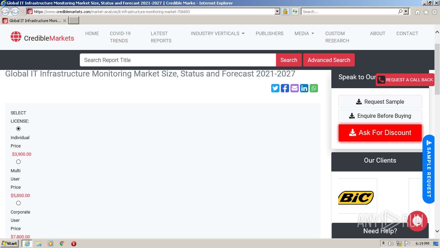This screenshot has width=440, height=248.
Task: Open Chrome from taskbar
Action: [x=62, y=244]
